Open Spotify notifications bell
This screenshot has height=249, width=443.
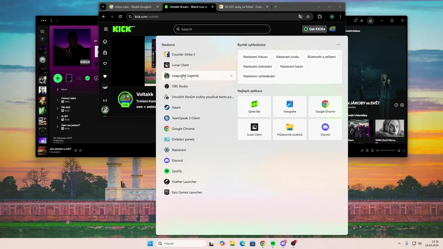[x=355, y=21]
